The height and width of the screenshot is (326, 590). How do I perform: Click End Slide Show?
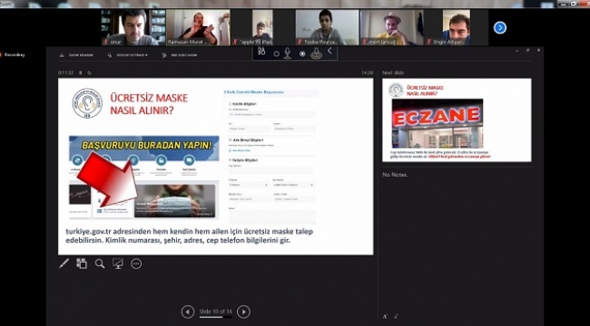click(x=180, y=55)
